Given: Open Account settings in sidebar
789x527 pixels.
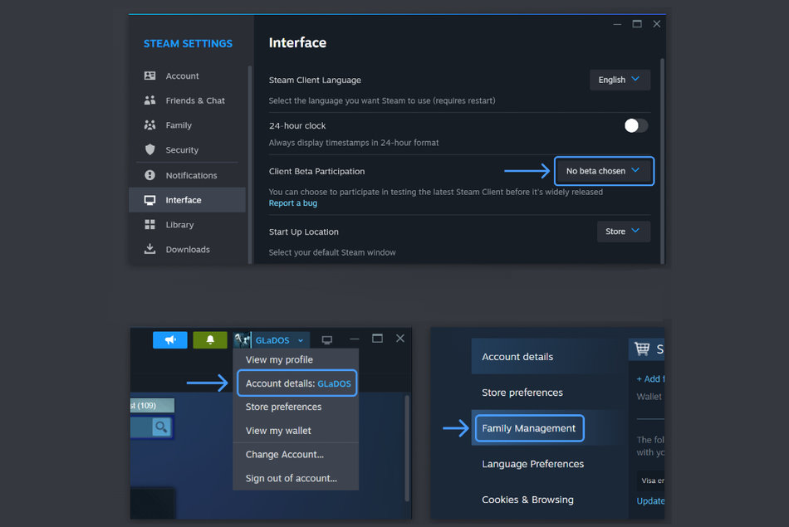Looking at the screenshot, I should (x=187, y=76).
